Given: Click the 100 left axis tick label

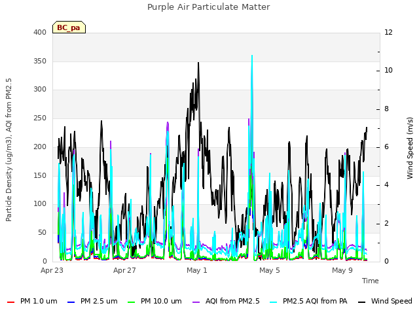Looking at the screenshot, I should (40, 204).
